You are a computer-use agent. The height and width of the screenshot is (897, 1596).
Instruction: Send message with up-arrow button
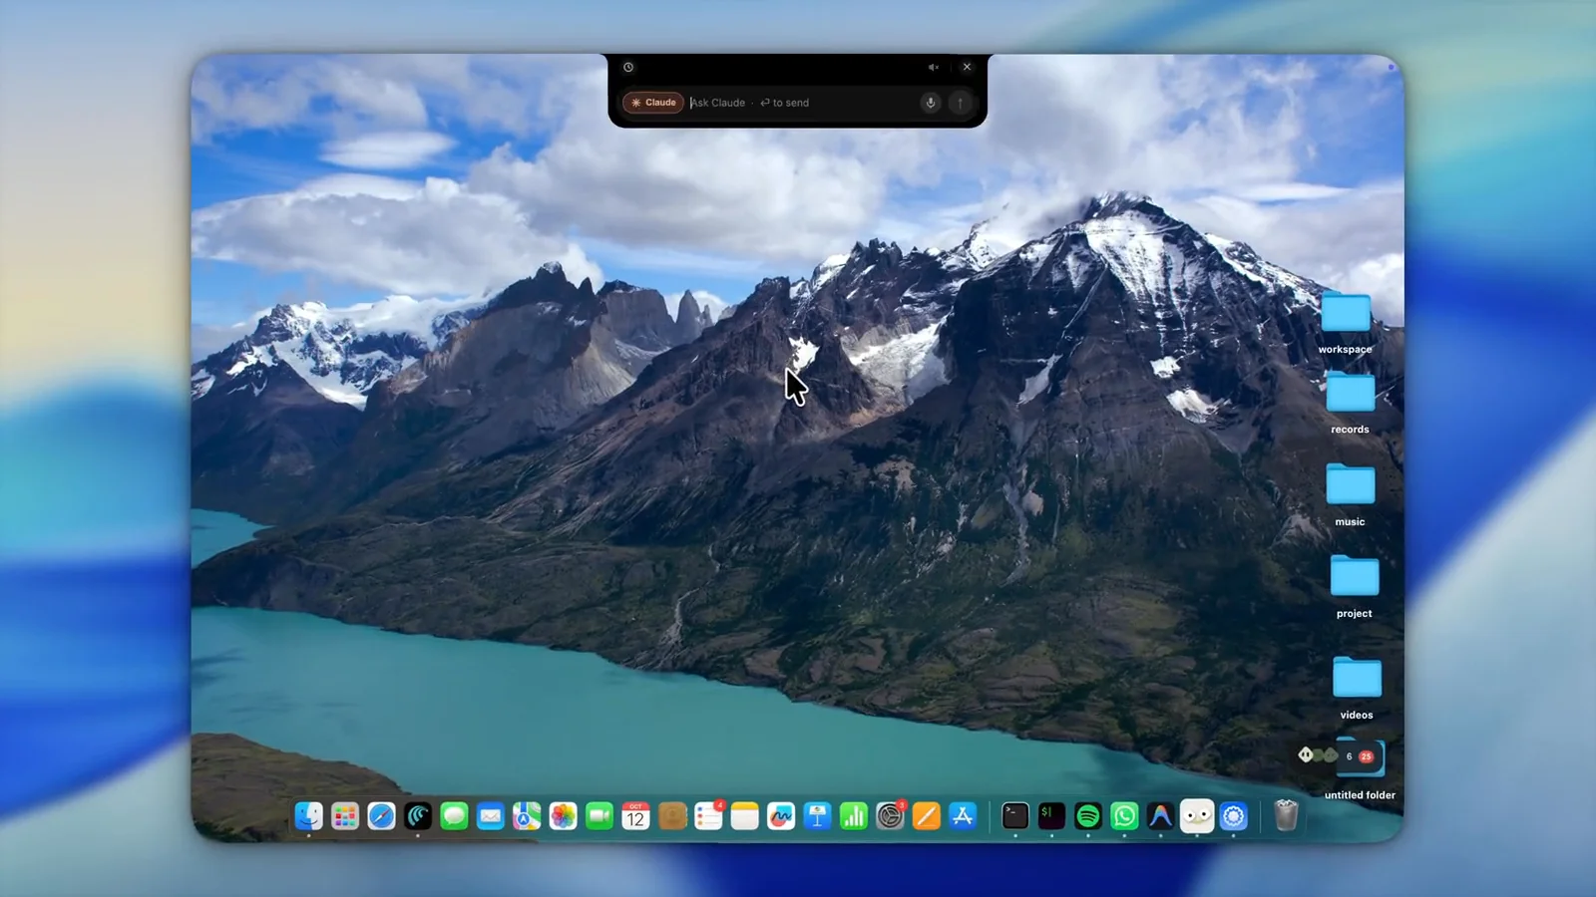[x=961, y=103]
